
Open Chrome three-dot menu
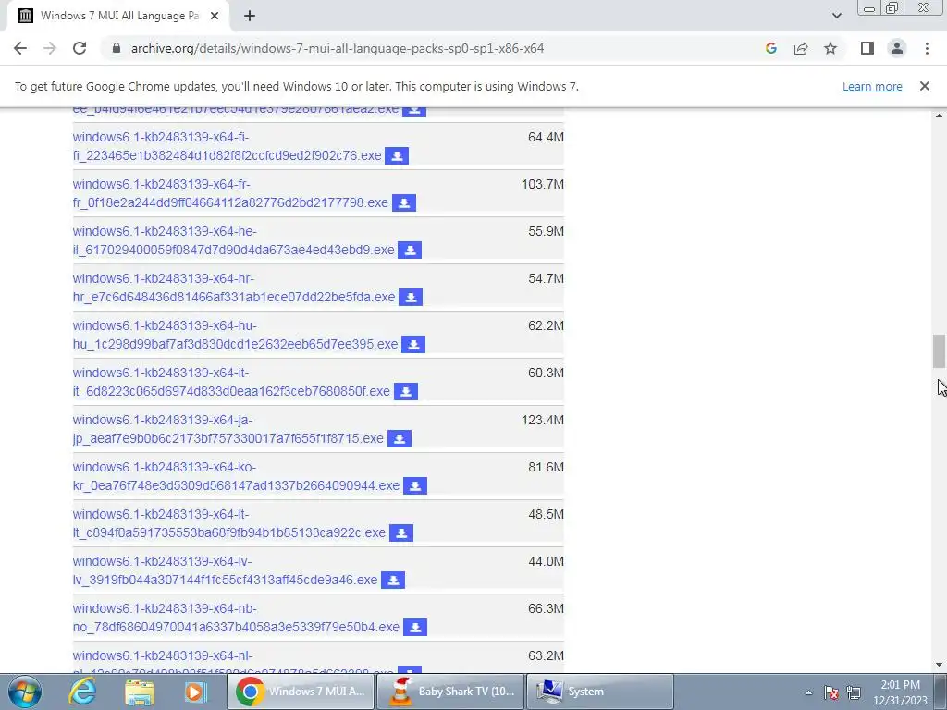tap(927, 48)
